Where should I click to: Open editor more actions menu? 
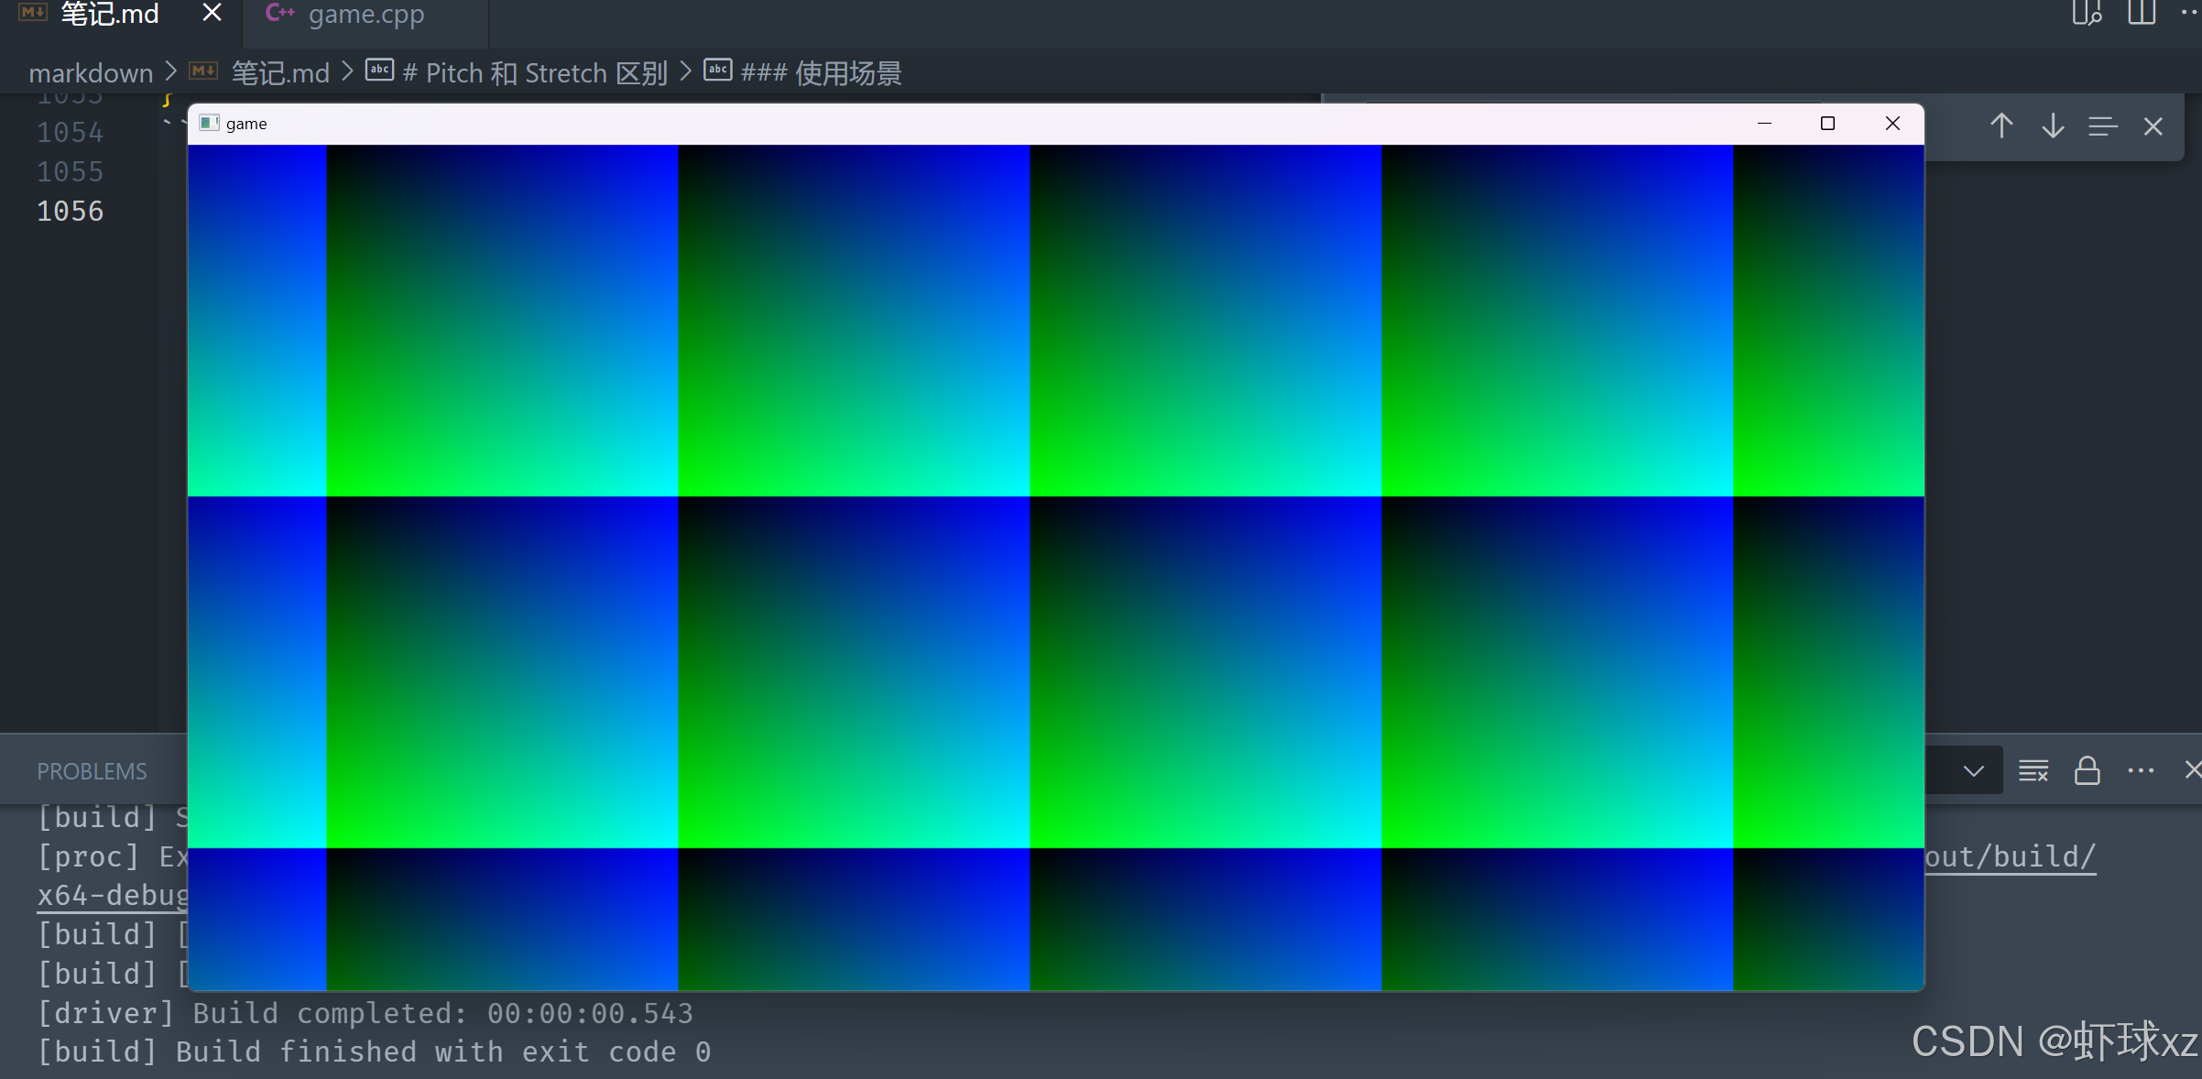[x=2191, y=13]
